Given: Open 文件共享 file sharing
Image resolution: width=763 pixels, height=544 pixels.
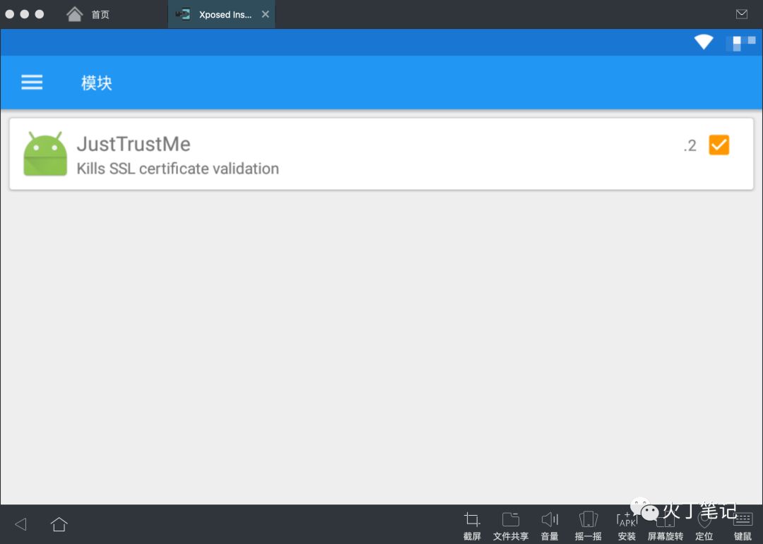Looking at the screenshot, I should click(x=511, y=526).
